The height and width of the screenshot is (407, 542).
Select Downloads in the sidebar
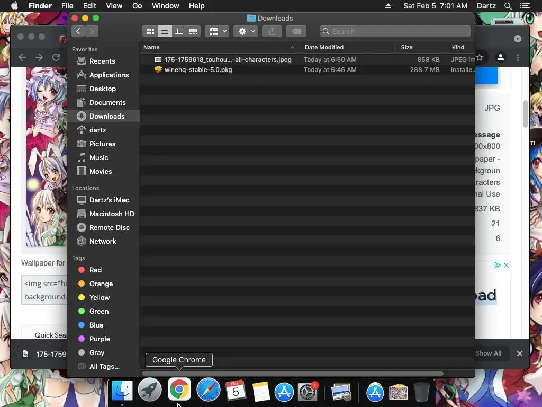tap(104, 116)
